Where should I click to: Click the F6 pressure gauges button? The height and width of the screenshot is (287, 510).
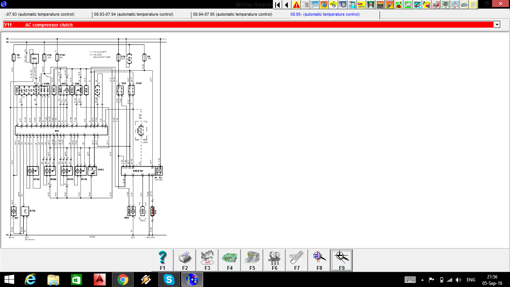pyautogui.click(x=274, y=260)
